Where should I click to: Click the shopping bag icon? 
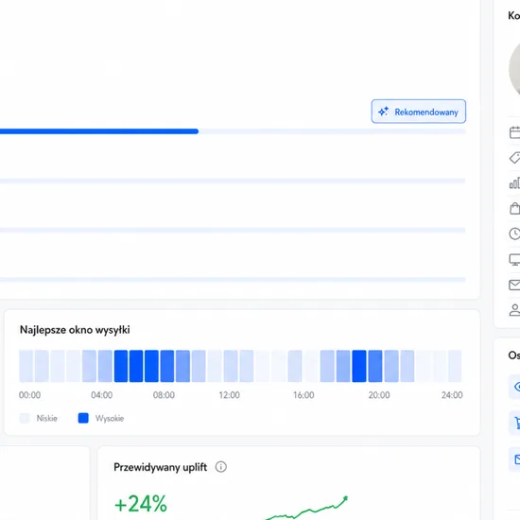[x=514, y=208]
